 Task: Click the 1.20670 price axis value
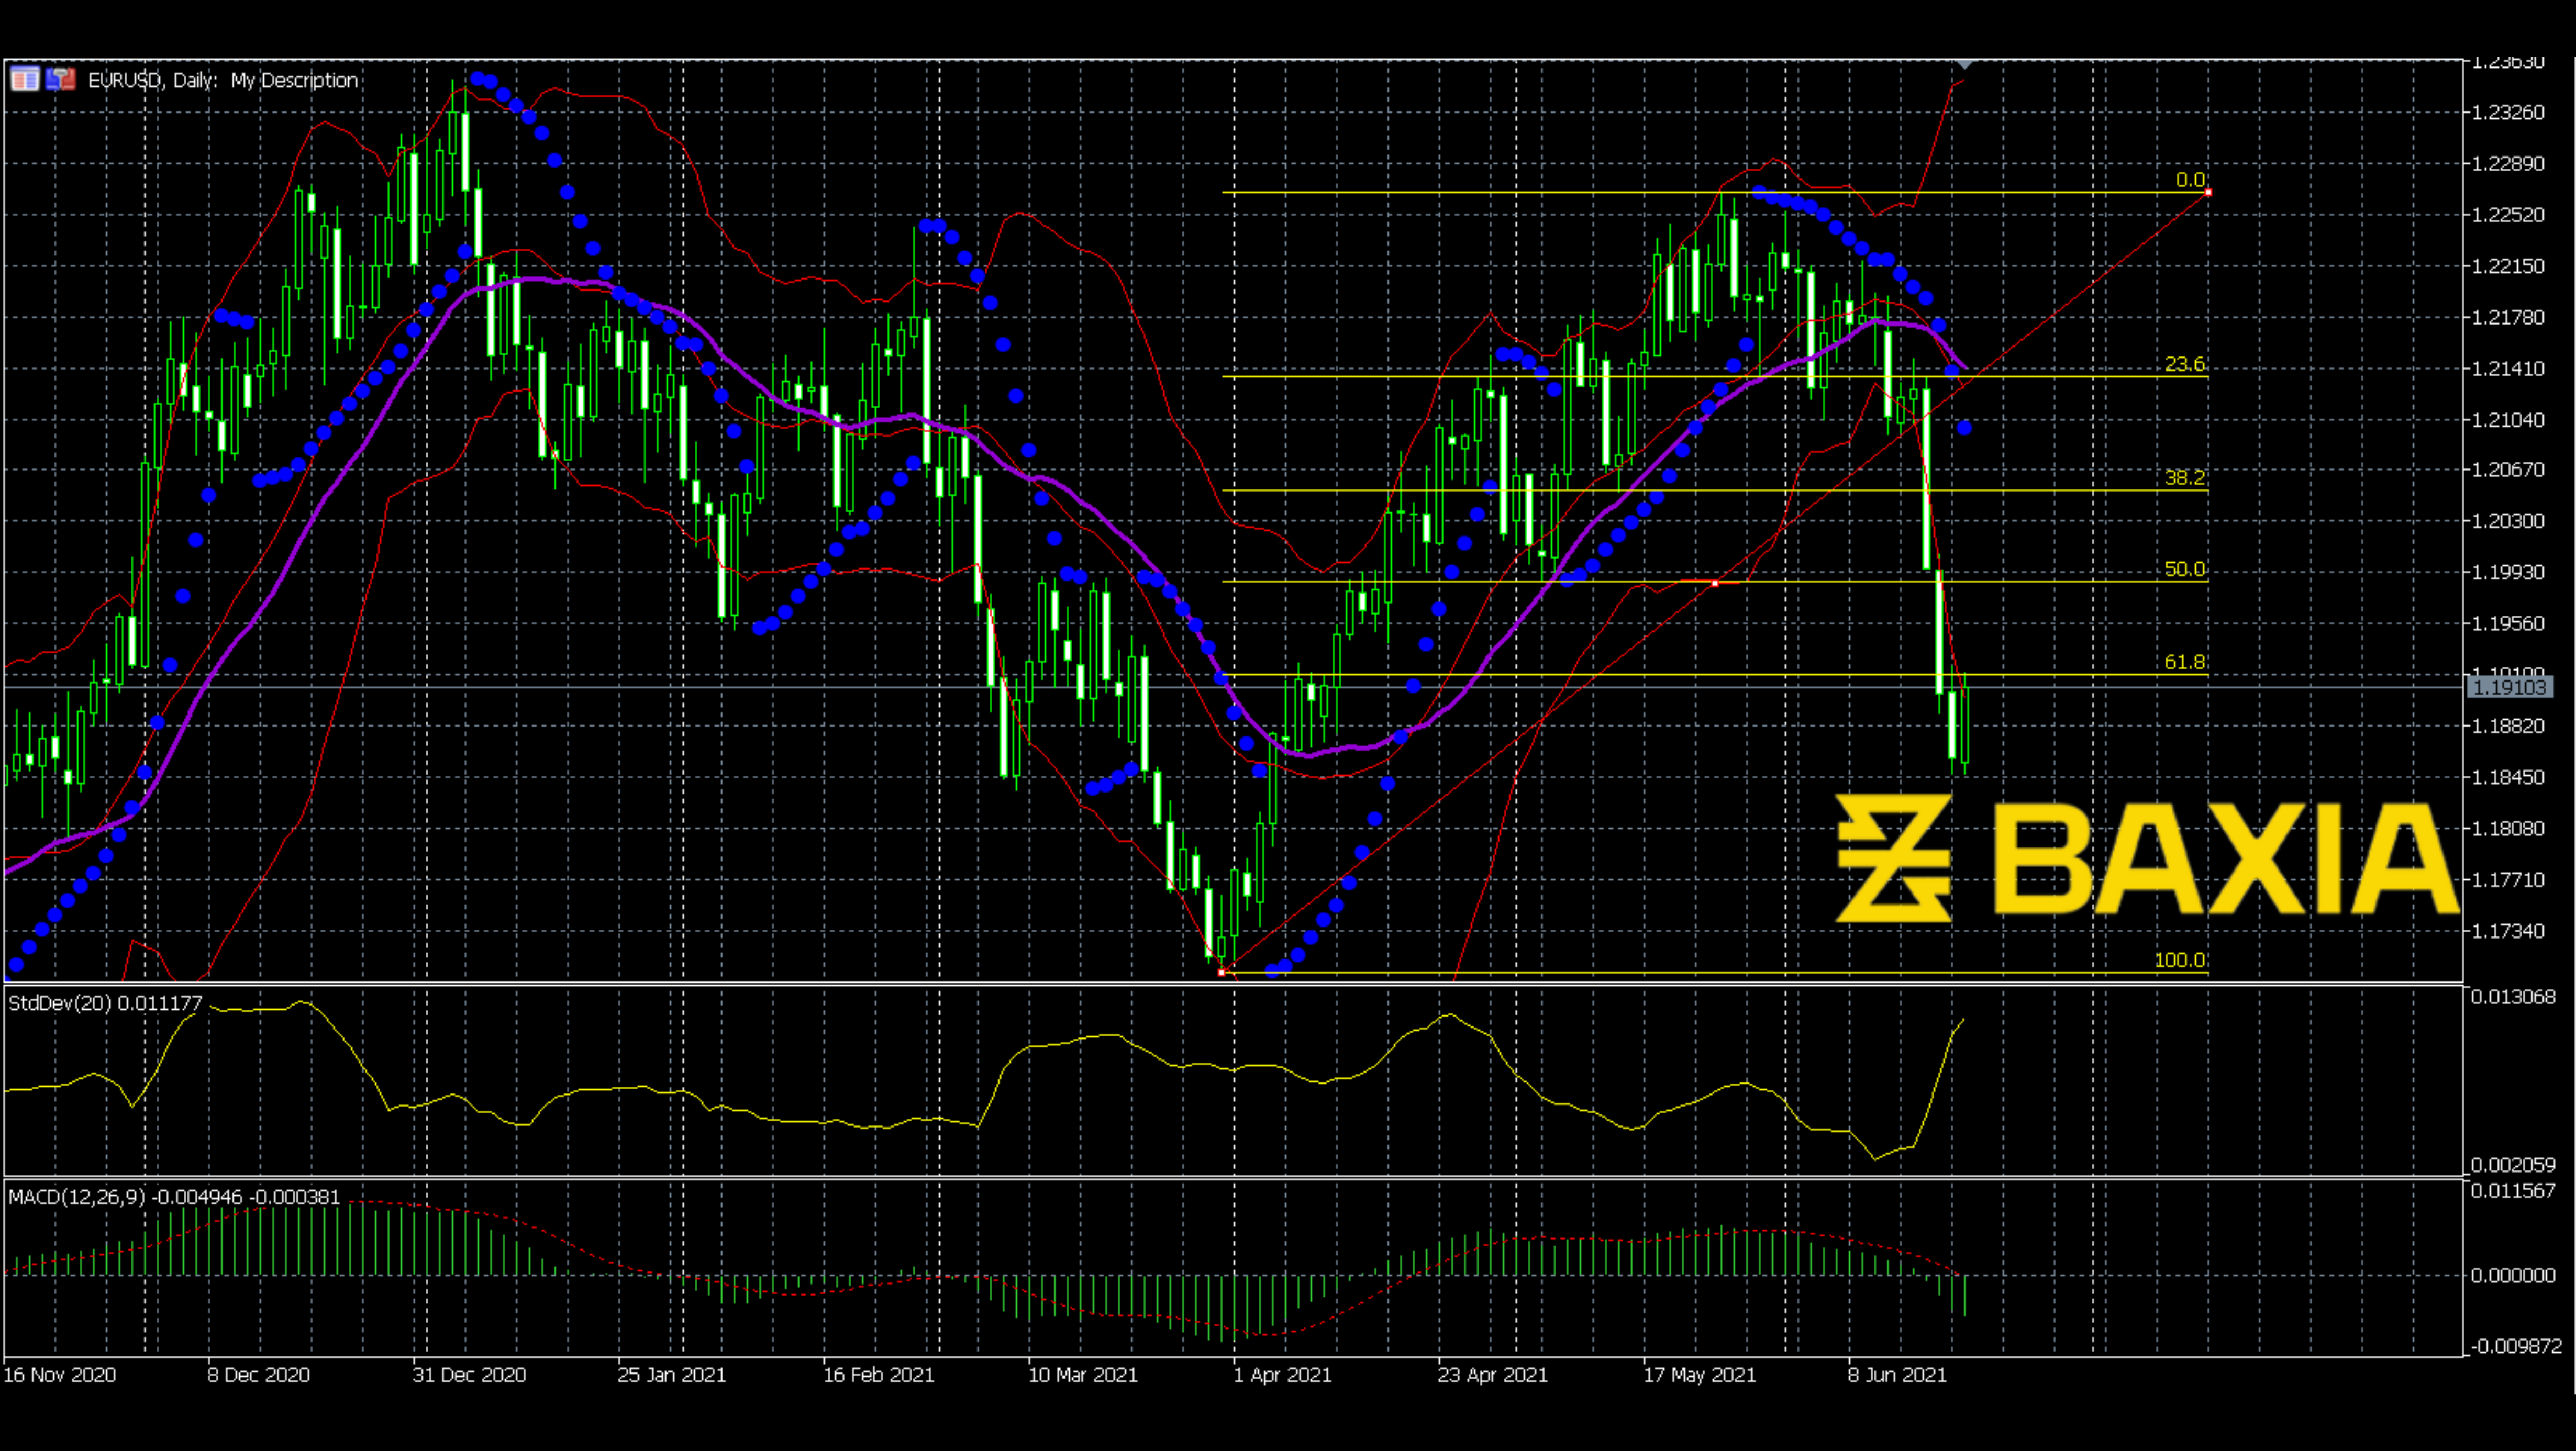click(2508, 469)
